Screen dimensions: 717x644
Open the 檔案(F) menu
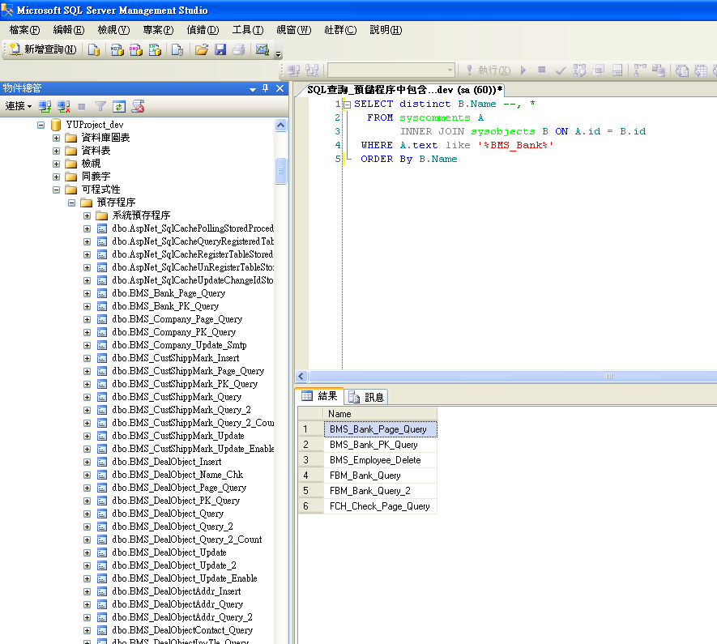pyautogui.click(x=24, y=30)
